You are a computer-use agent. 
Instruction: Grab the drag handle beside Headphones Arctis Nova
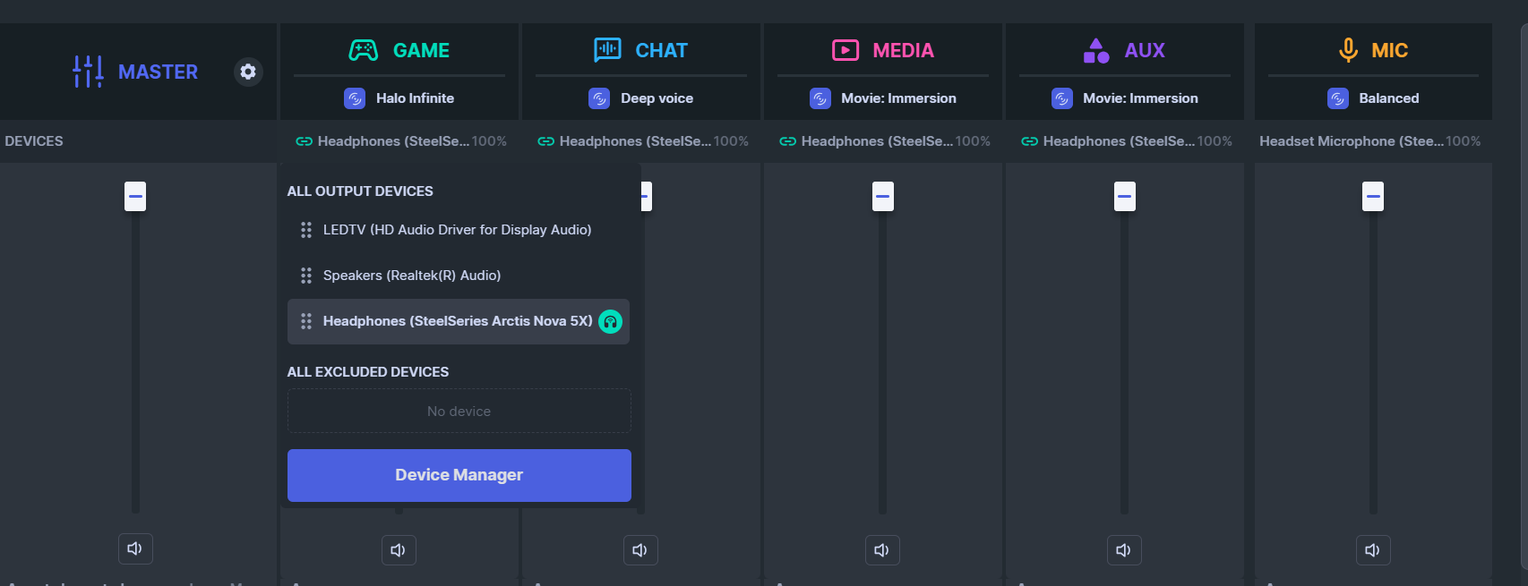306,321
